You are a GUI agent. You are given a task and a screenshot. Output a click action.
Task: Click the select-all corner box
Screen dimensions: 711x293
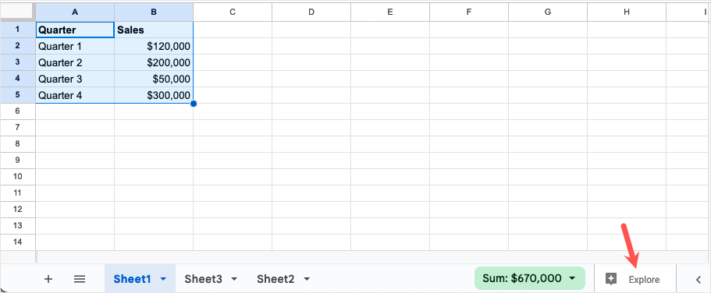pyautogui.click(x=18, y=12)
